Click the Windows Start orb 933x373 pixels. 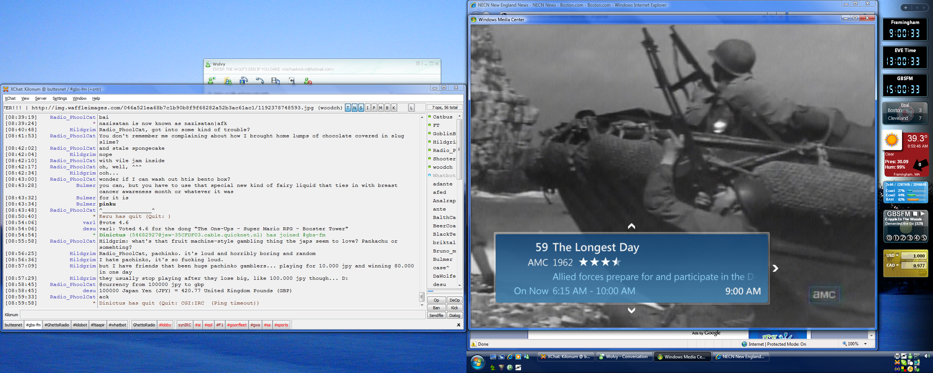point(477,362)
